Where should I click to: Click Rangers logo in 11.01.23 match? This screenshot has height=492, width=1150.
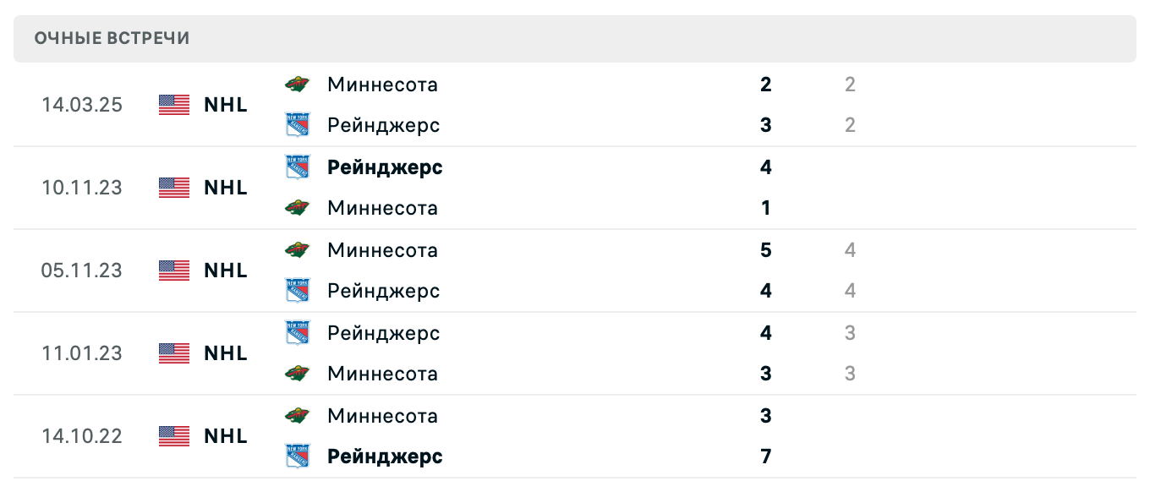coord(297,333)
